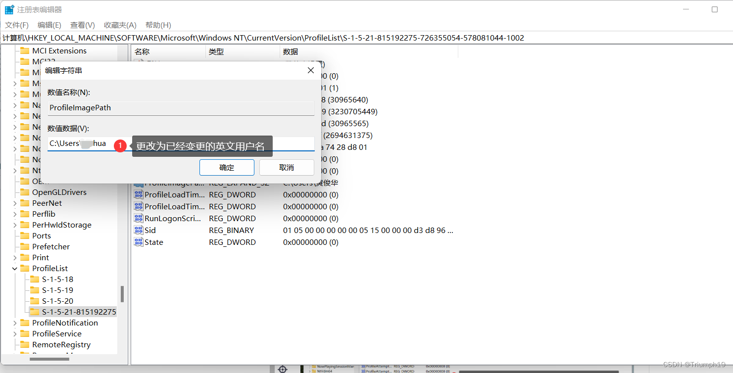Viewport: 733px width, 373px height.
Task: Click the Sid data starting 01 05 00
Action: 368,231
